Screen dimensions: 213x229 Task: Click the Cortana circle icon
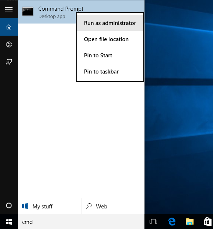pos(9,205)
